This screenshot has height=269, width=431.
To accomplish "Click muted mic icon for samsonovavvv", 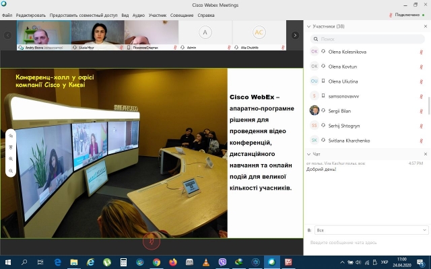I will 421,96.
